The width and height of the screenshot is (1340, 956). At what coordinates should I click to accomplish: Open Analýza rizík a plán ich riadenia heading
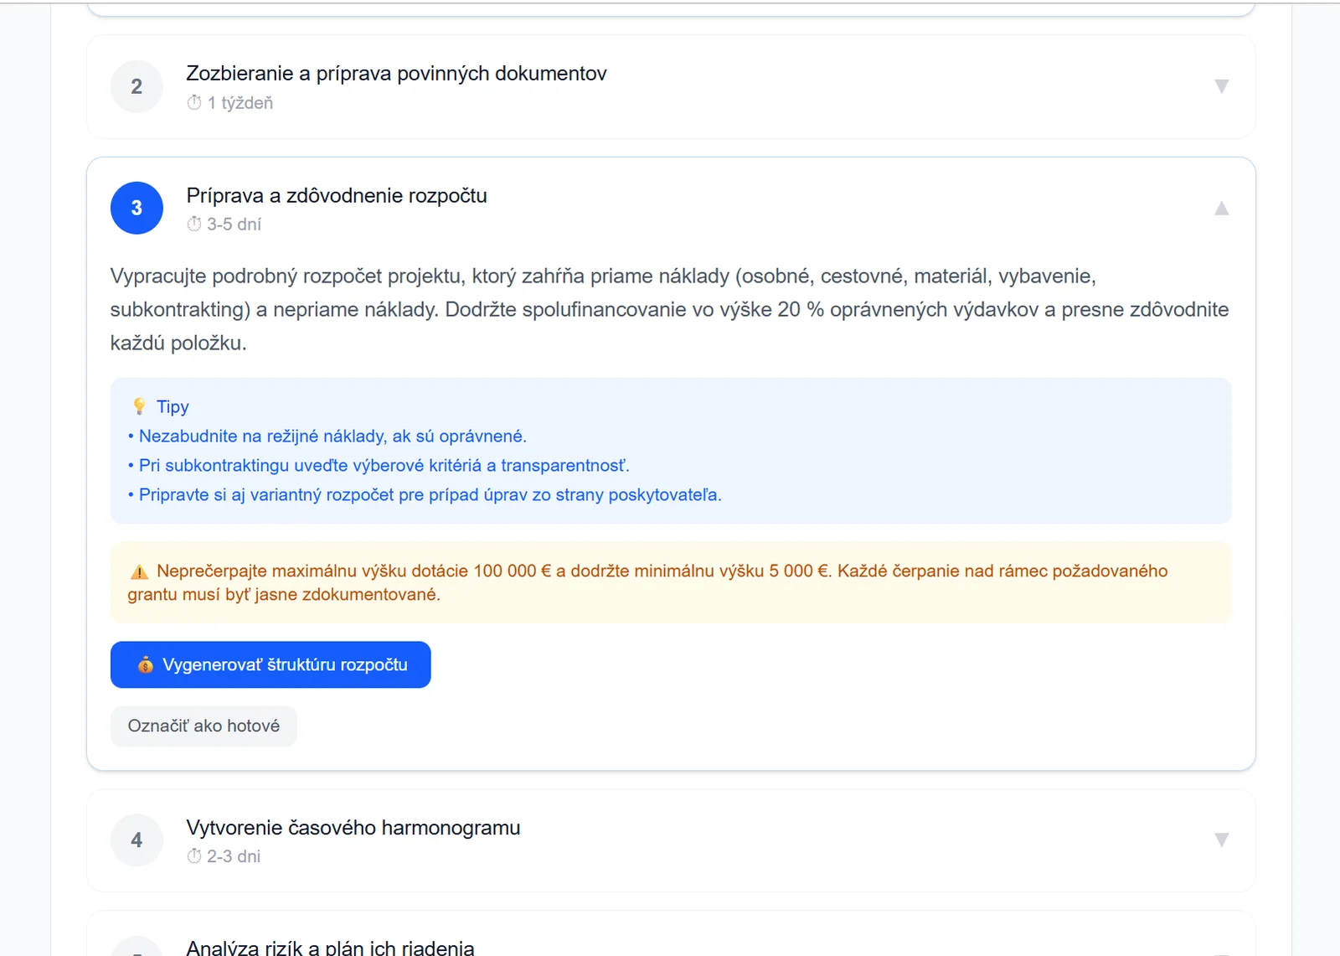coord(330,948)
